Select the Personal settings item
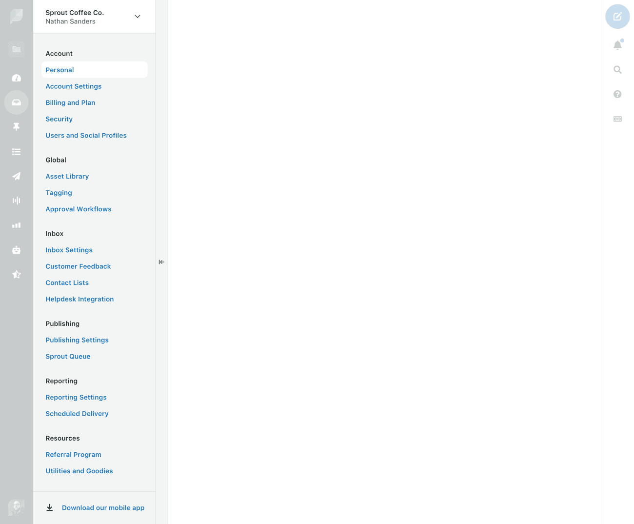The height and width of the screenshot is (524, 634). pos(95,70)
